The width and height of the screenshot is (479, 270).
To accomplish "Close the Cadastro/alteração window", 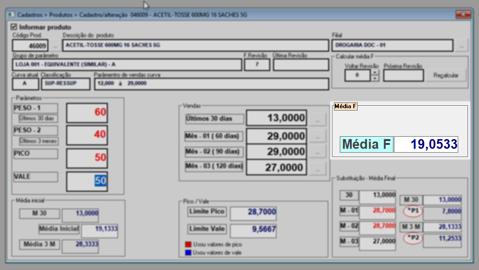I will pyautogui.click(x=463, y=14).
